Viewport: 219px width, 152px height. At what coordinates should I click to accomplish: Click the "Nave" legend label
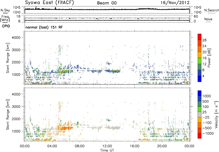coord(208,19)
